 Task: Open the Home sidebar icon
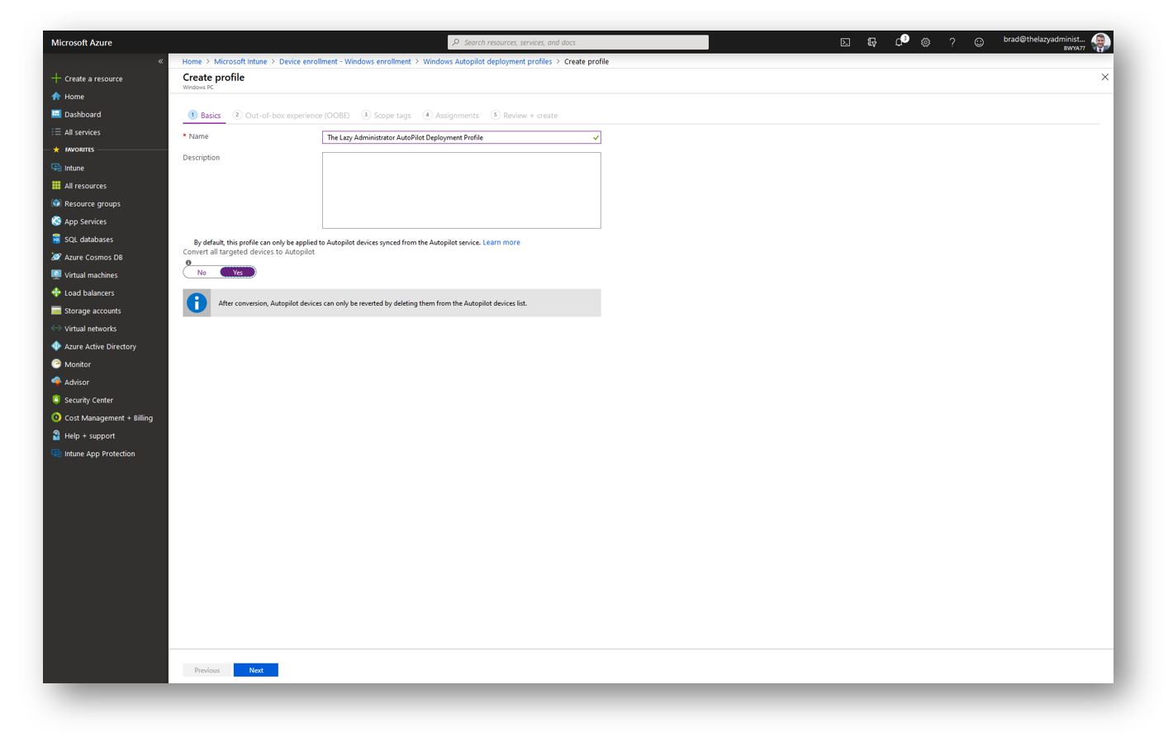(56, 97)
